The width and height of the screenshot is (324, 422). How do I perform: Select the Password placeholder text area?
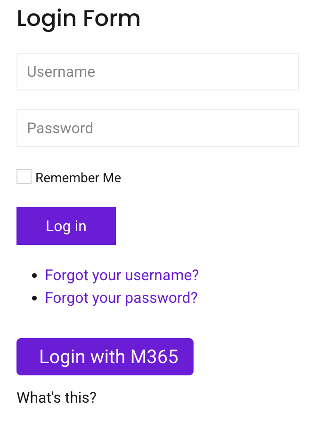[x=60, y=128]
